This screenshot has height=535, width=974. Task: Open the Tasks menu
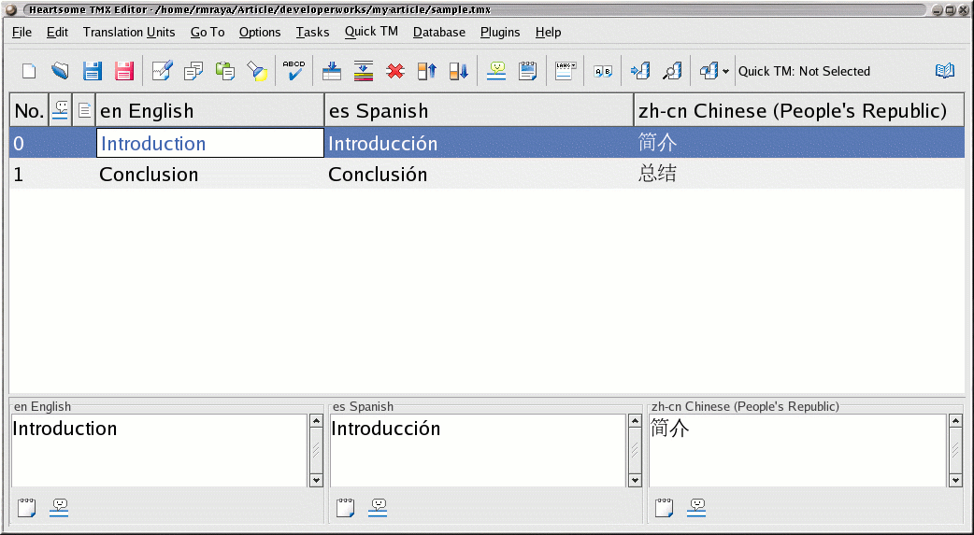click(312, 33)
